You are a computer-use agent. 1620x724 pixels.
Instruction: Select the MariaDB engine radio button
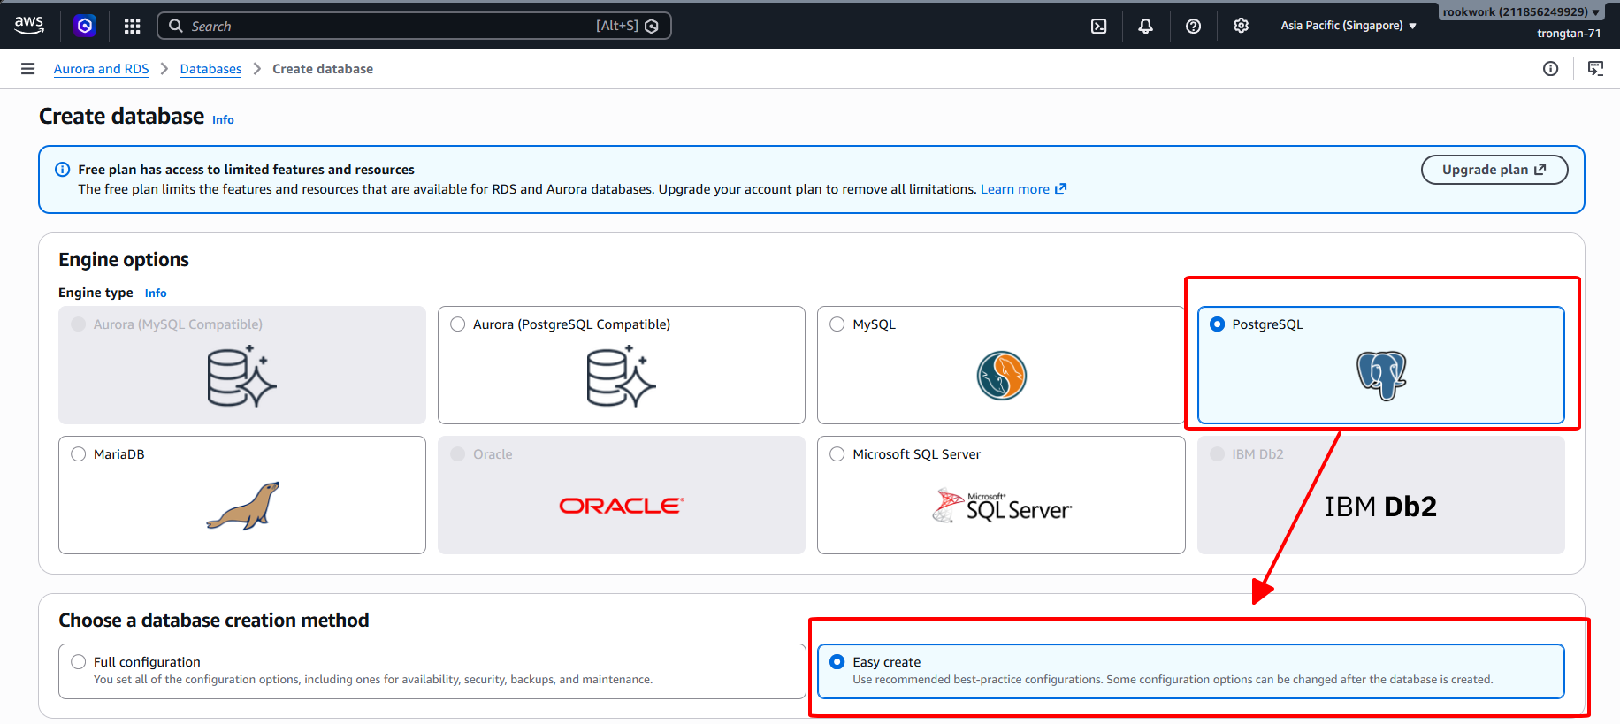[x=79, y=454]
